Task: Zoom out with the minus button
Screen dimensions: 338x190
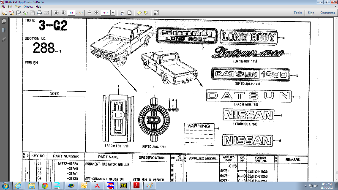Action: pos(89,13)
